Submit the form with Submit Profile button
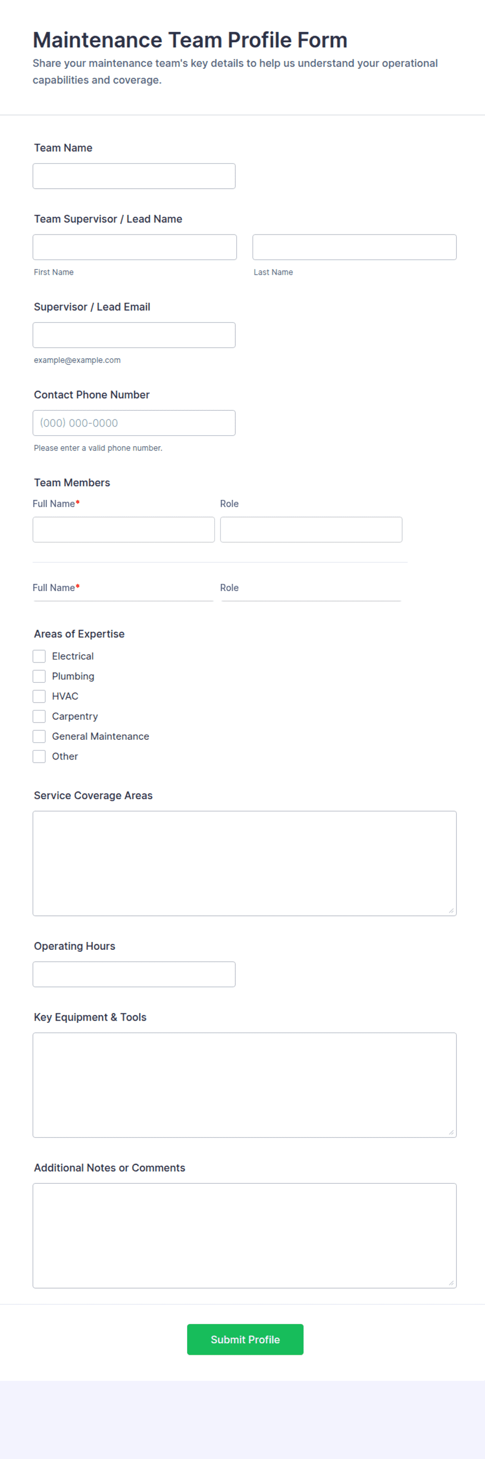This screenshot has height=1459, width=485. 245,1339
